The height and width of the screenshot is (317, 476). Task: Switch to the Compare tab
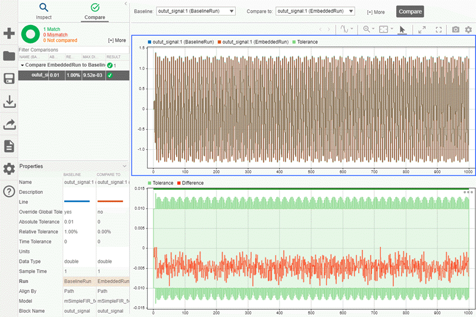tap(95, 11)
